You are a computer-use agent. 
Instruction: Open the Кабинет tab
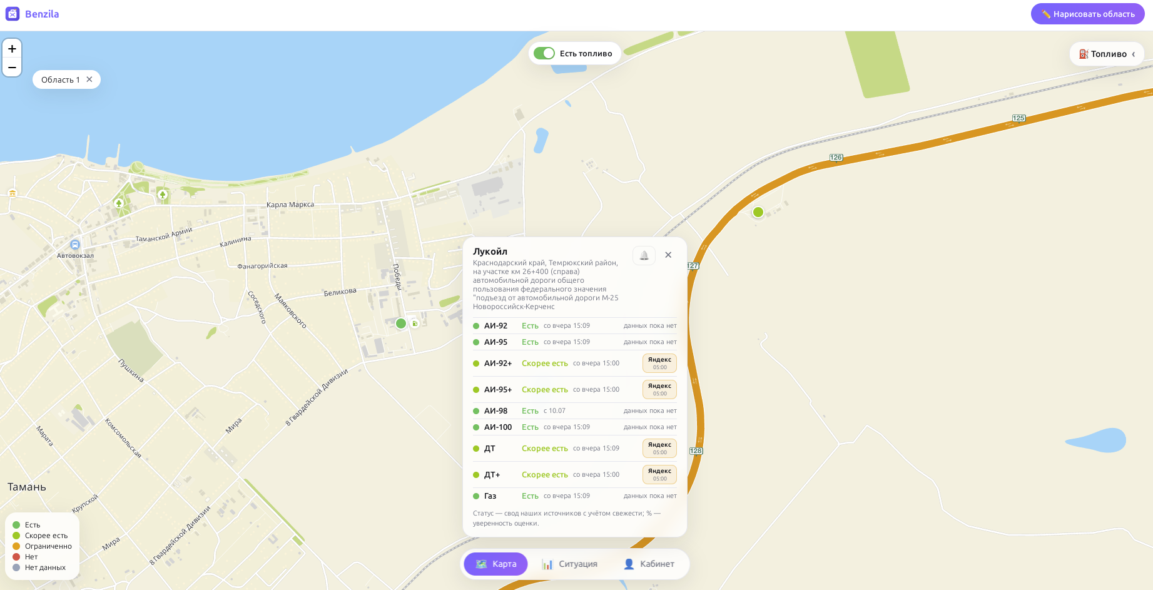point(649,564)
